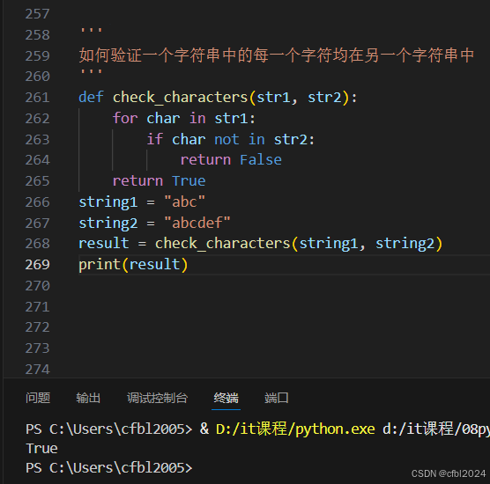The image size is (490, 484).
Task: Click 'True' on line 265
Action: coord(189,181)
